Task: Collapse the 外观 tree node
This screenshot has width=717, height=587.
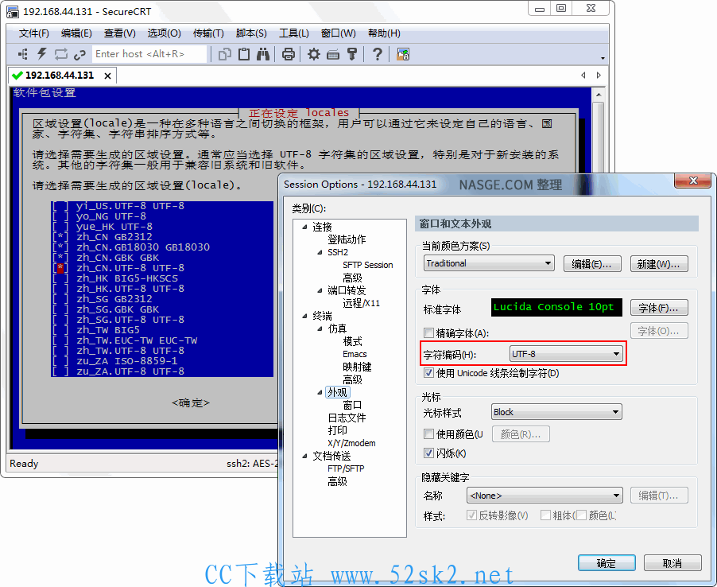Action: point(320,392)
